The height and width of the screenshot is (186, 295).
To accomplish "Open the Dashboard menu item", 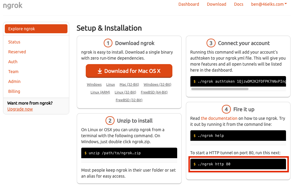I will 189,4.
